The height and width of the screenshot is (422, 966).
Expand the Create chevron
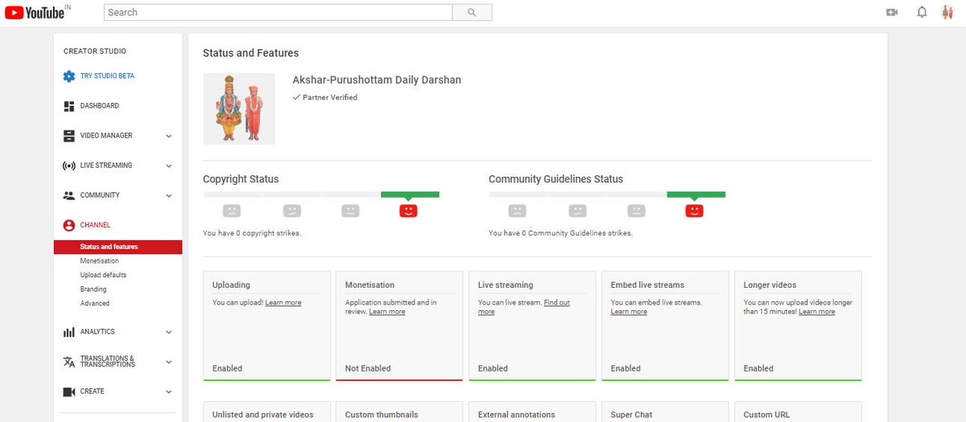pos(169,391)
